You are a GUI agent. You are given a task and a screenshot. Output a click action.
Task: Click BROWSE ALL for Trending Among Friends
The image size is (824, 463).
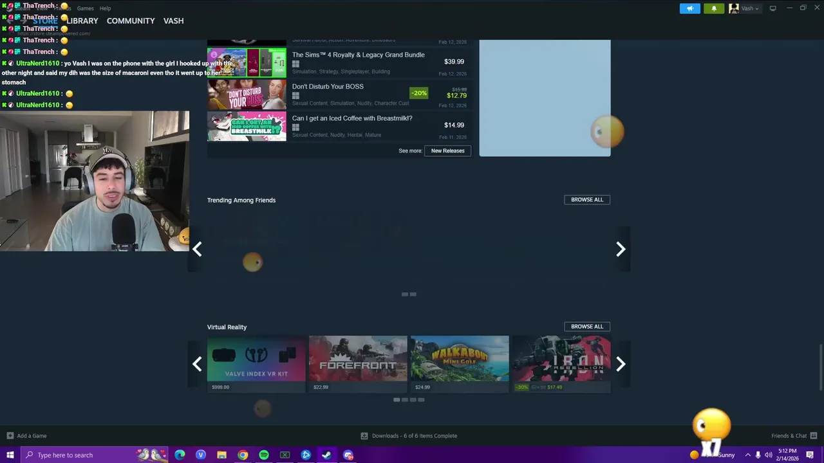(x=587, y=199)
